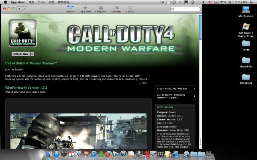Image resolution: width=257 pixels, height=160 pixels.
Task: Open the Downloads folder stack in Dock
Action: tap(194, 154)
